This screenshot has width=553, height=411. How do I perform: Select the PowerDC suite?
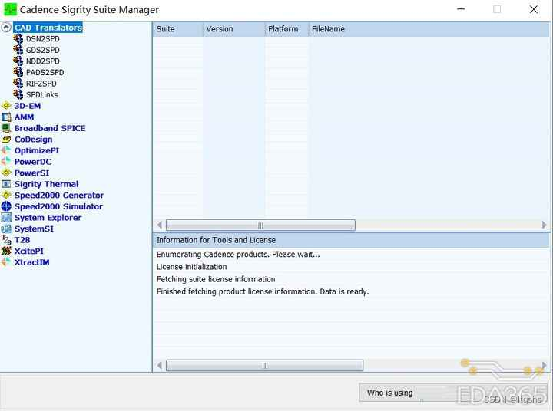point(32,162)
